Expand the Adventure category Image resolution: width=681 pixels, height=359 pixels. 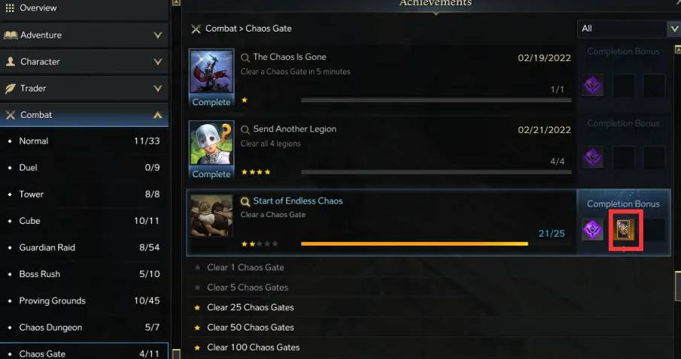(157, 35)
